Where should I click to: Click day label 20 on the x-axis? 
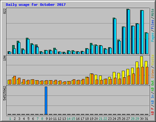pyautogui.click(x=96, y=119)
